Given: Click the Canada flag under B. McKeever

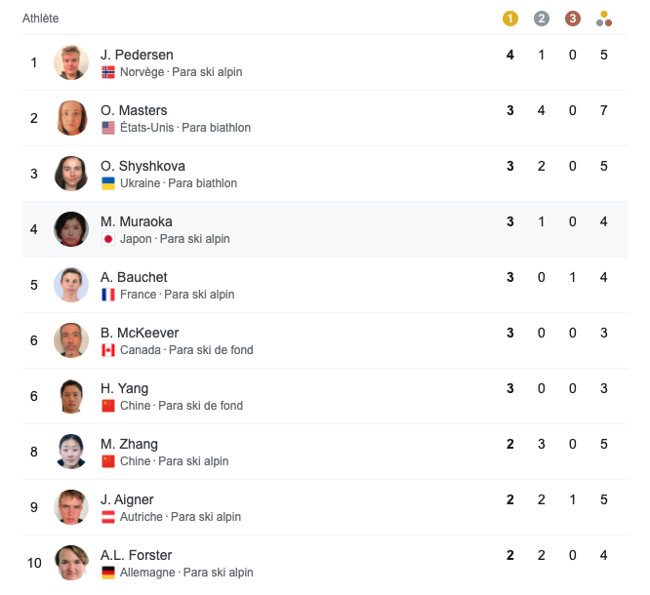Looking at the screenshot, I should (x=108, y=350).
